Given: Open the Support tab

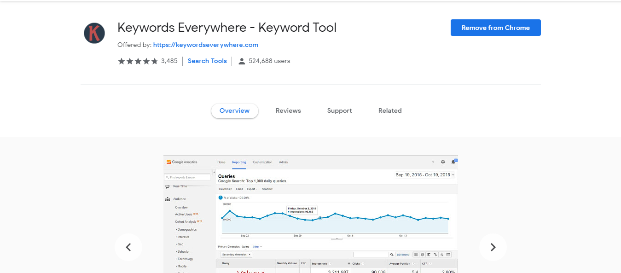Looking at the screenshot, I should click(x=340, y=110).
